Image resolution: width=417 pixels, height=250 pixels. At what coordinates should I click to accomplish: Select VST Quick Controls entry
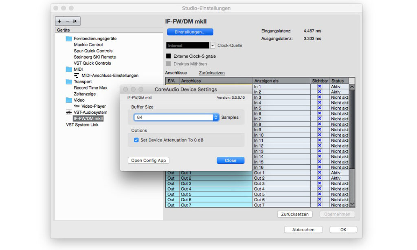click(92, 63)
